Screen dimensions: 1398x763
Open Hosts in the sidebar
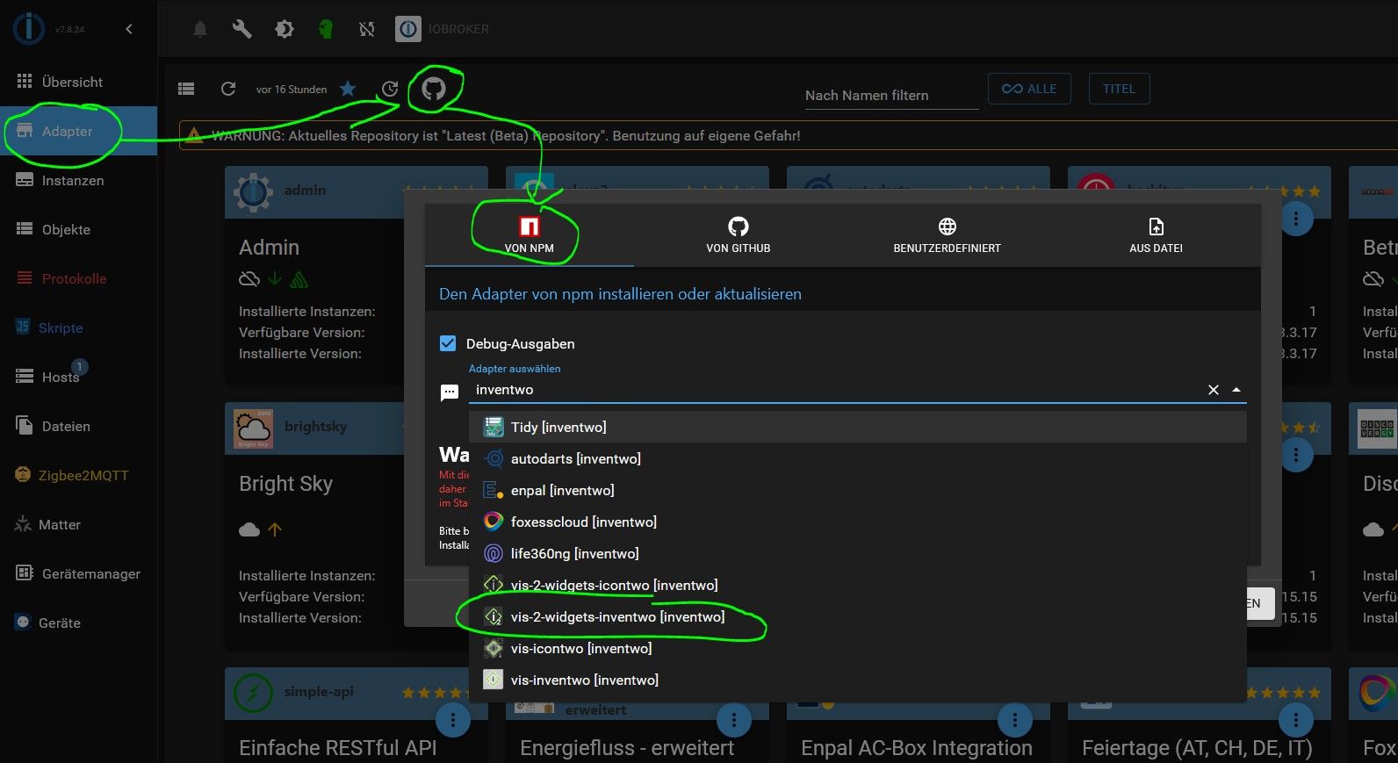[x=79, y=377]
